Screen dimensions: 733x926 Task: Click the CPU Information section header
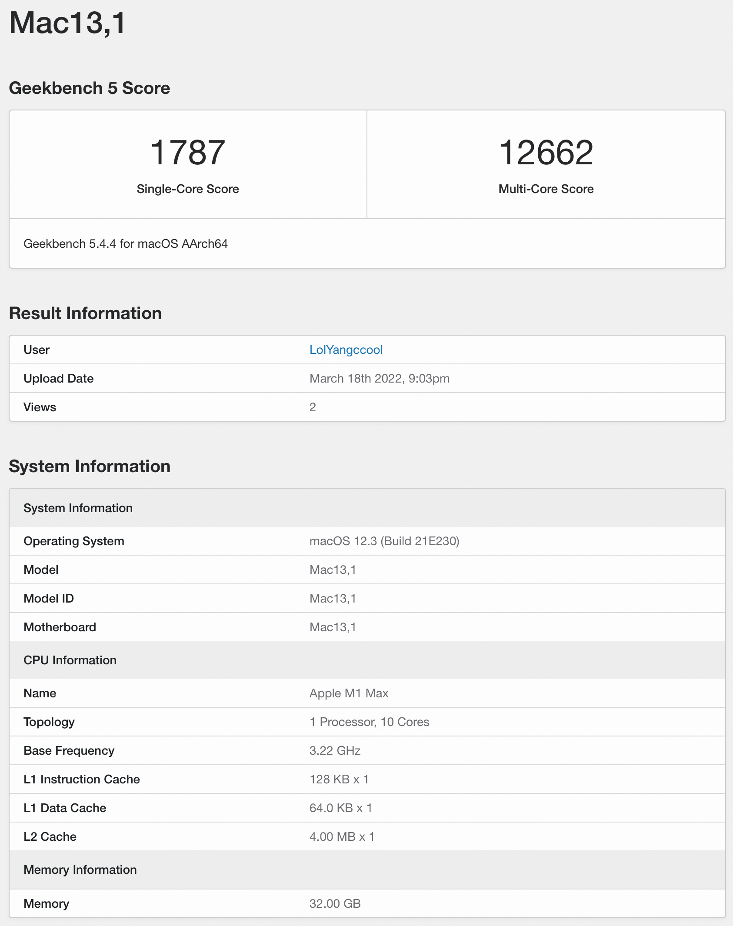70,660
